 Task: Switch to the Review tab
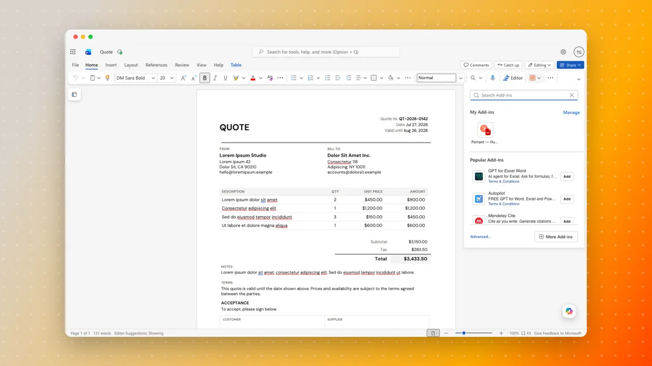[182, 65]
